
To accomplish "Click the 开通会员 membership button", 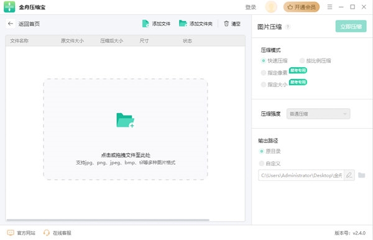I will point(302,7).
